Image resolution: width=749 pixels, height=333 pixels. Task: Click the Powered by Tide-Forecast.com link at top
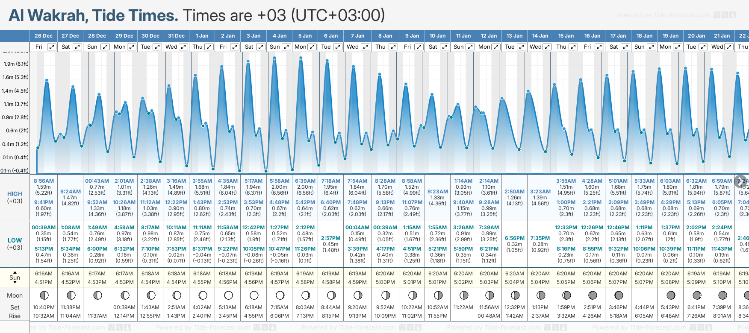coord(663,15)
